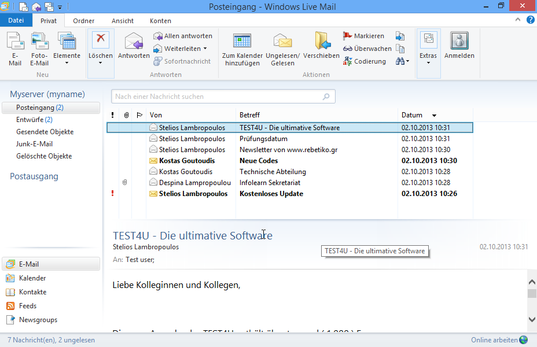Sort messages by the Datum column
This screenshot has width=537, height=347.
click(x=435, y=115)
